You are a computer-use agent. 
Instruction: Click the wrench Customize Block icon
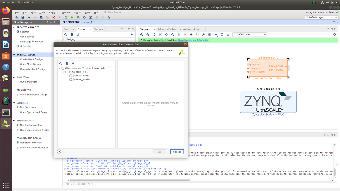[203, 34]
